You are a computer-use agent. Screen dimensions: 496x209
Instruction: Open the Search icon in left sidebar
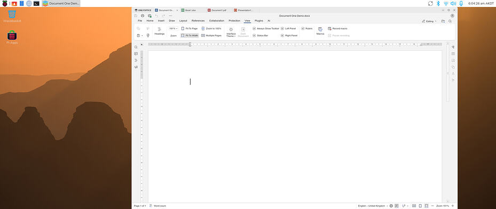click(x=136, y=47)
